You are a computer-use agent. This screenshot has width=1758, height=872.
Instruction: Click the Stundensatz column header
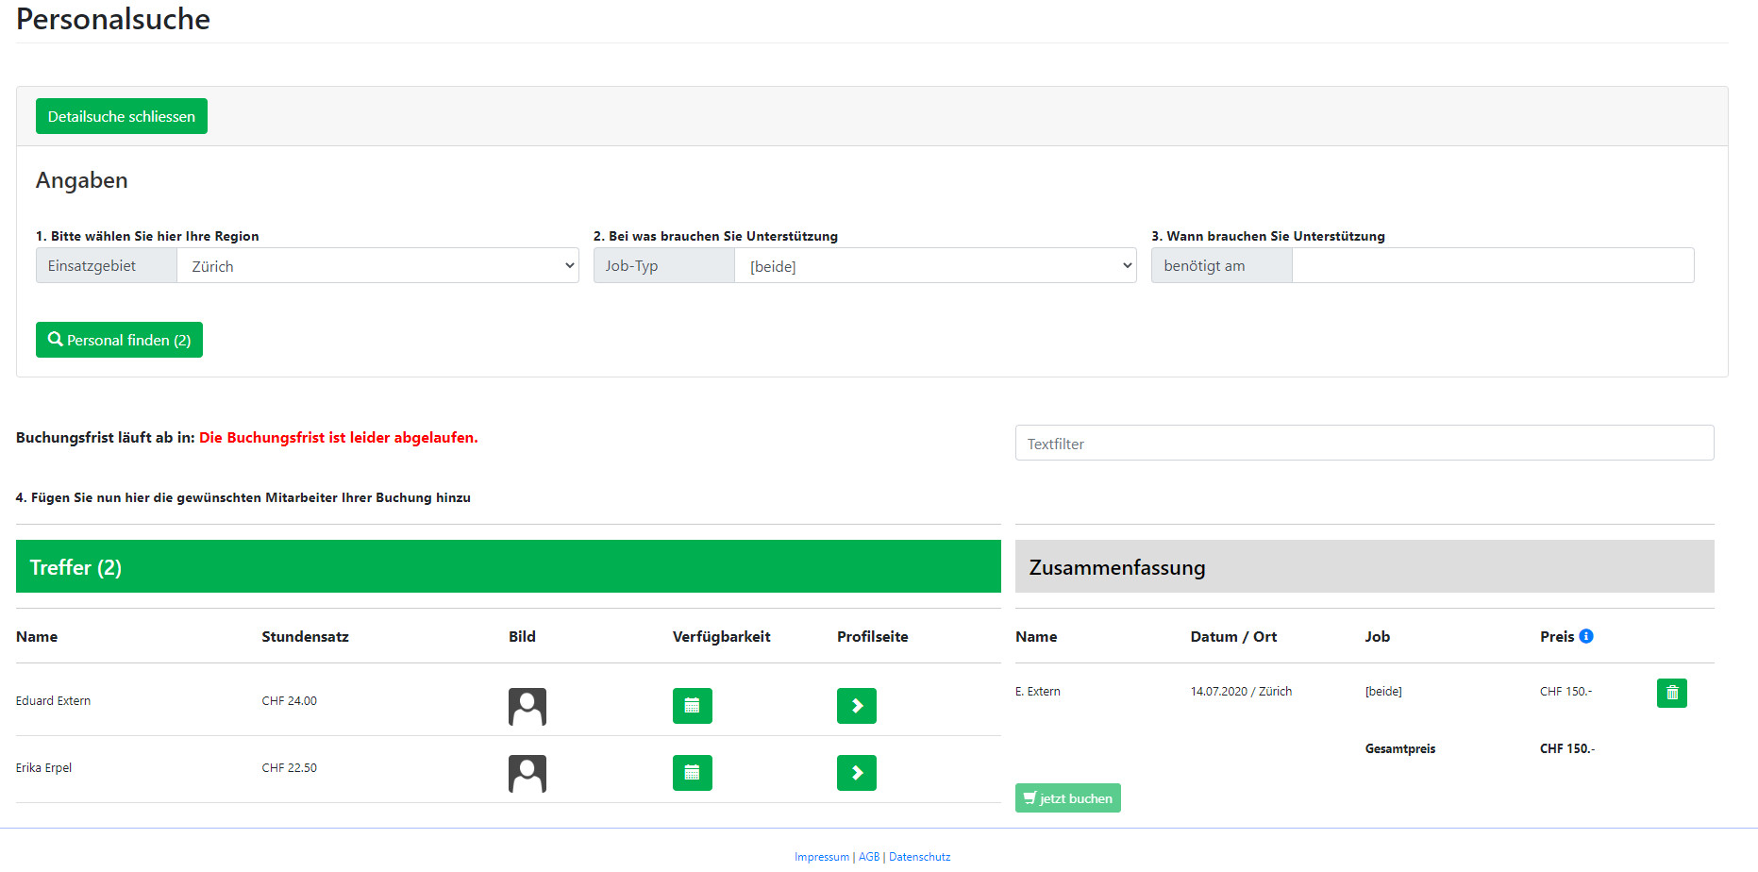point(305,637)
